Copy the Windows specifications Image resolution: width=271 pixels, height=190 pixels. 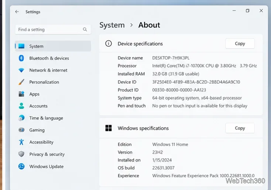coord(240,128)
